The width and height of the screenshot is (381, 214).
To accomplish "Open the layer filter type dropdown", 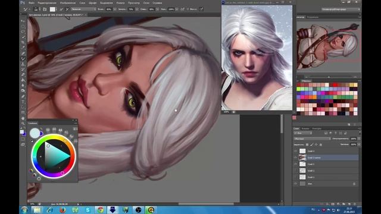I will [303, 133].
